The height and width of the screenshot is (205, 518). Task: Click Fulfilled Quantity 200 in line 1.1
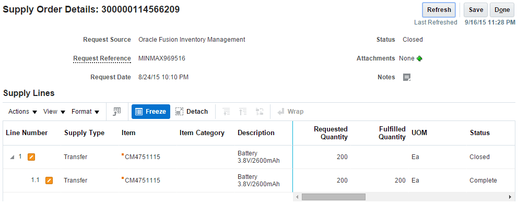click(x=400, y=180)
